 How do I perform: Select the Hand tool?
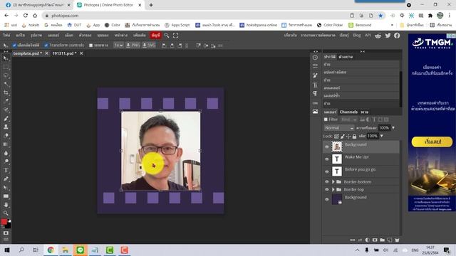6,205
